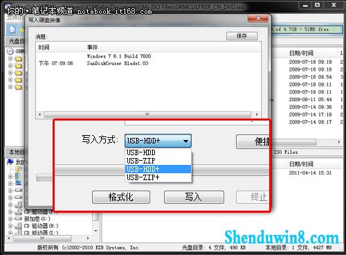This screenshot has width=346, height=255.
Task: Click the 保存 save button in dialog
Action: click(x=242, y=36)
